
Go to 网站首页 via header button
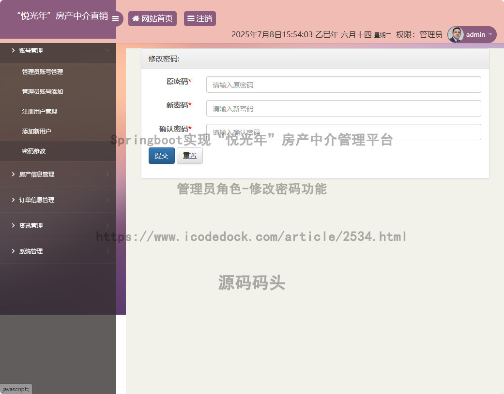tap(153, 18)
